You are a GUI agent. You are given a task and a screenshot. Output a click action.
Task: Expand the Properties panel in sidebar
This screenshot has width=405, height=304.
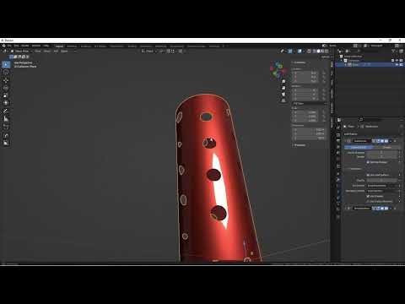(299, 145)
